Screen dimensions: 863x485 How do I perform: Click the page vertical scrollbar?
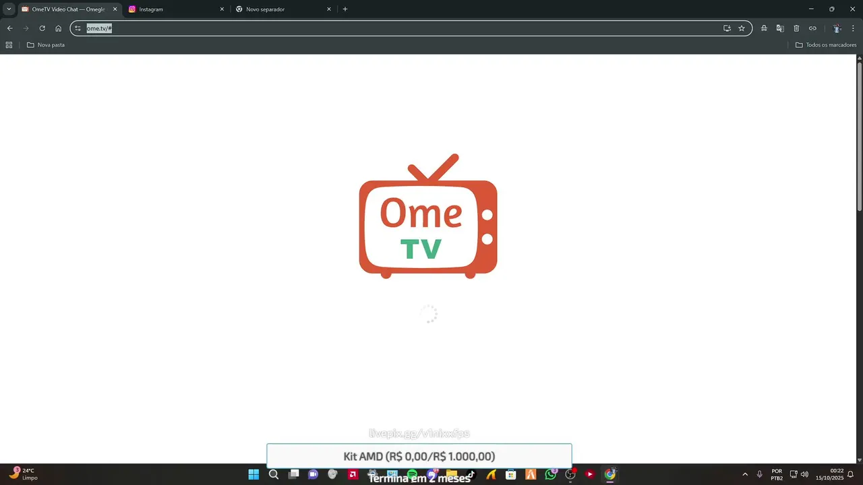[x=860, y=137]
